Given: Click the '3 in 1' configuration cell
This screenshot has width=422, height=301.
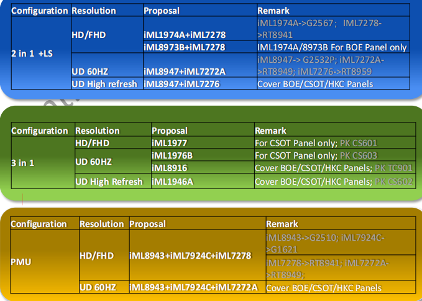Looking at the screenshot, I should [24, 162].
